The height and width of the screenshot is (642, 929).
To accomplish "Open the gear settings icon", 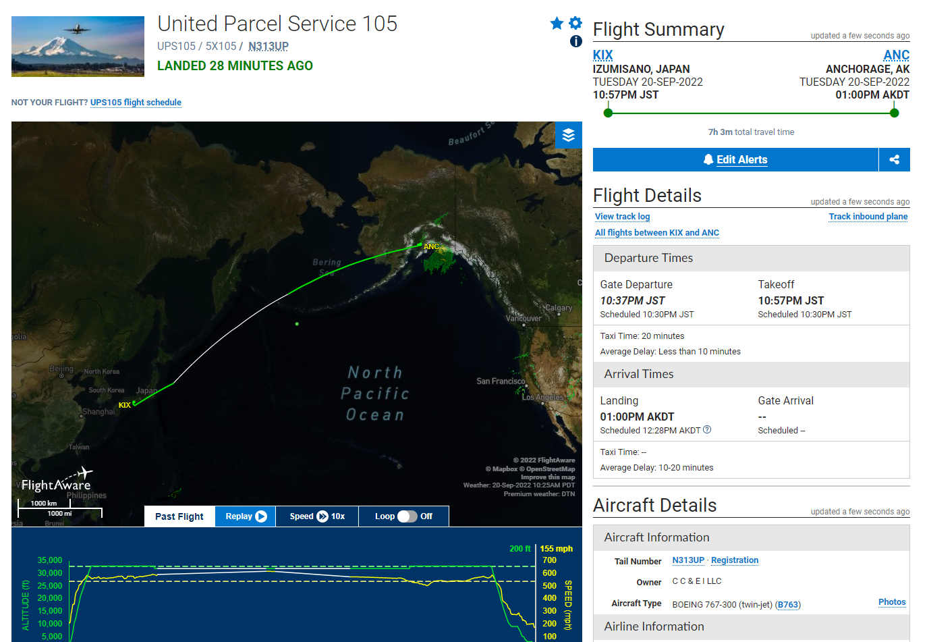I will click(575, 23).
